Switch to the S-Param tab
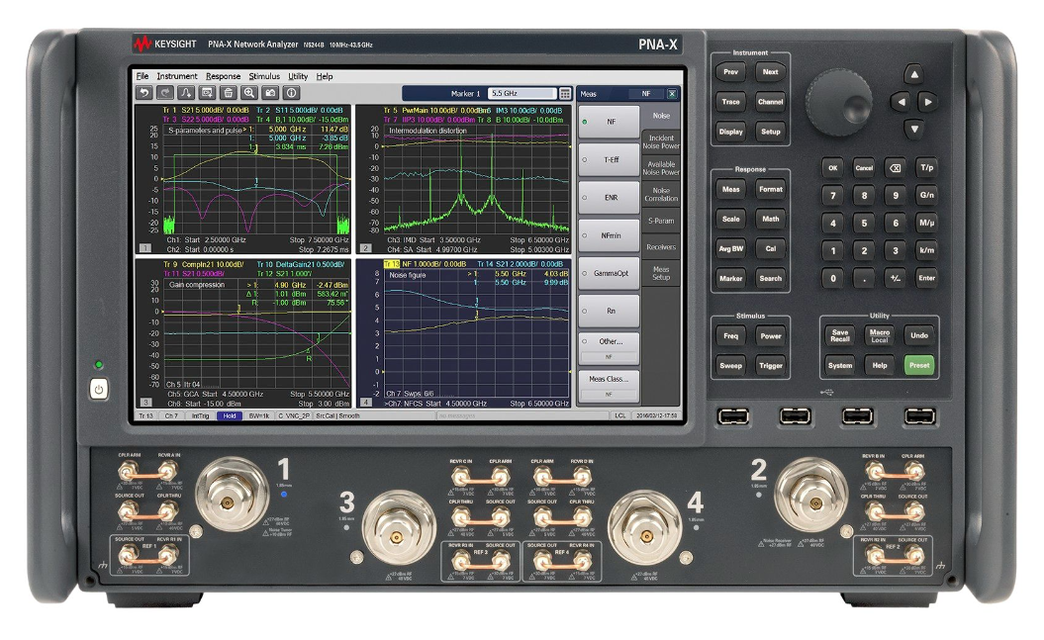 click(660, 221)
